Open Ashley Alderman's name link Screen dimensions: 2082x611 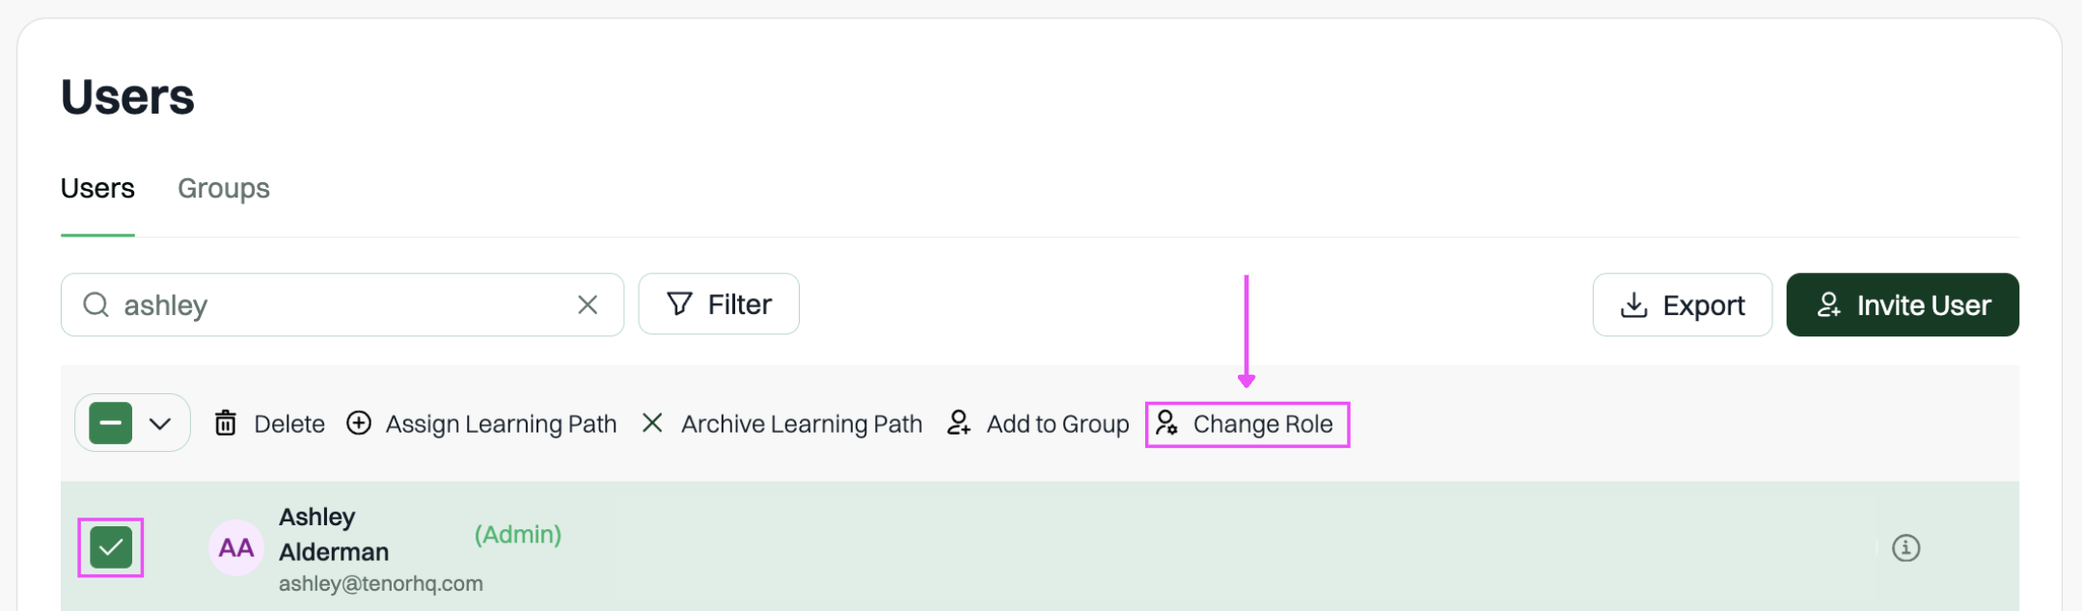click(x=334, y=534)
